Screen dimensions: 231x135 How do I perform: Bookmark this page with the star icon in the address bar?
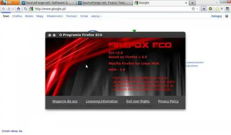193,9
